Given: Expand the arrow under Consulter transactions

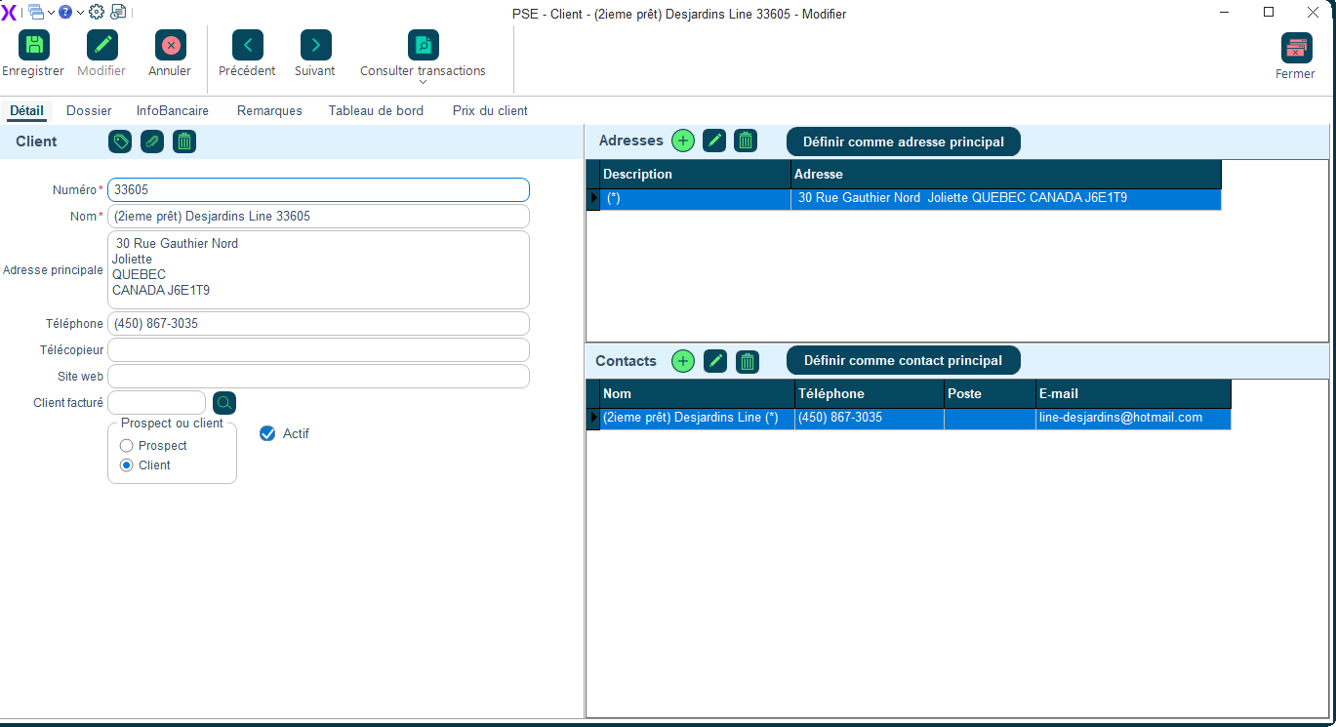Looking at the screenshot, I should tap(423, 83).
